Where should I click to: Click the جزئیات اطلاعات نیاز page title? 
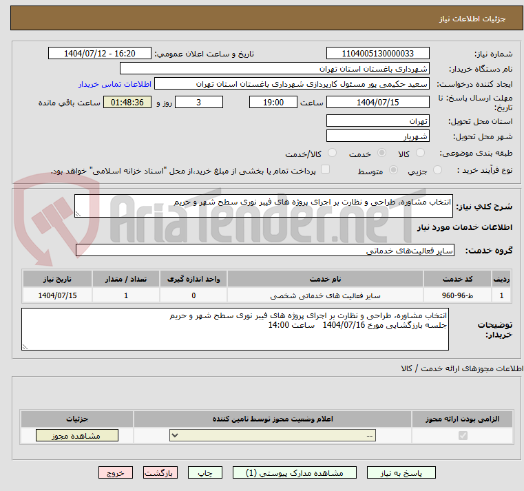tap(472, 19)
